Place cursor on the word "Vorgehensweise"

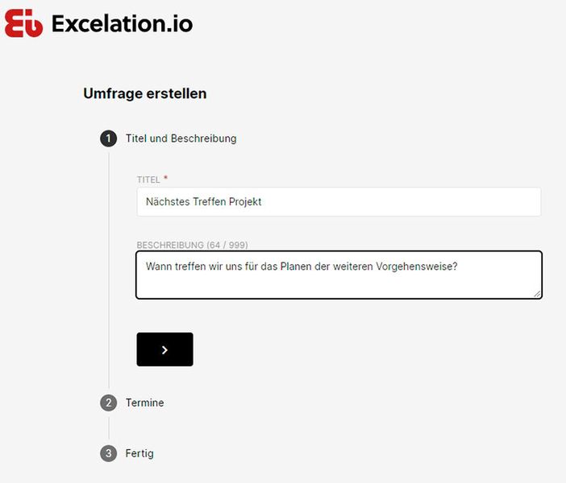pos(417,266)
